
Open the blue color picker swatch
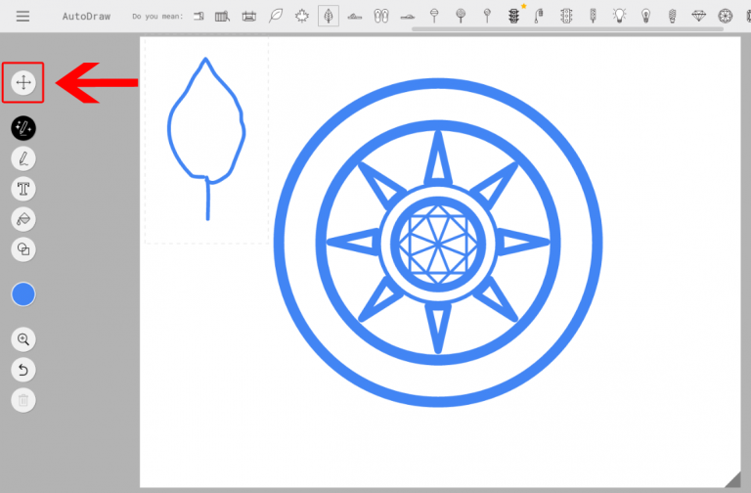23,294
